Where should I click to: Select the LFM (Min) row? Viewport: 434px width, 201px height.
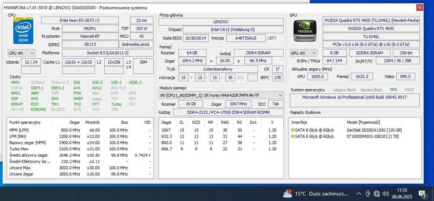click(x=80, y=136)
